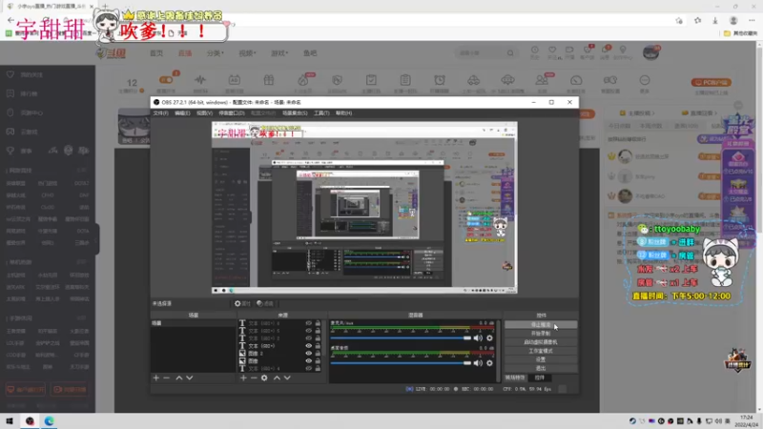The image size is (763, 429).
Task: Add a new source with plus button
Action: (243, 378)
